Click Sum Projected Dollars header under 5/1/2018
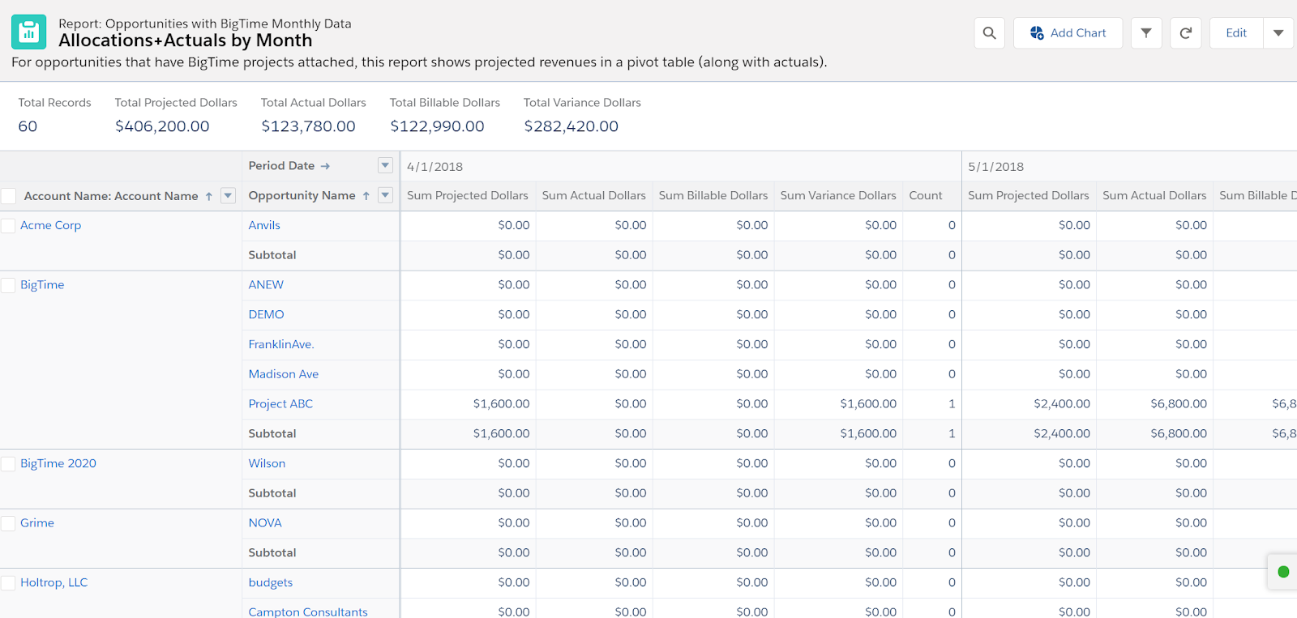Screen dimensions: 1297x618 click(x=1029, y=196)
